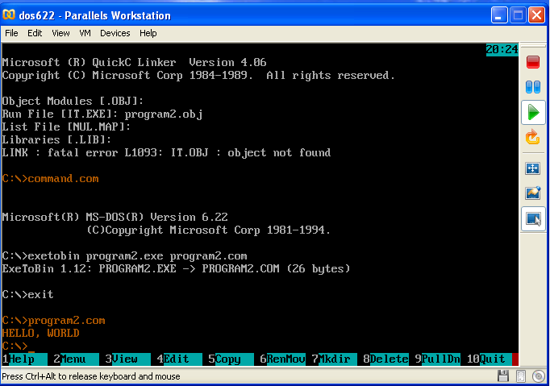Open the VM menu
This screenshot has width=550, height=386.
pyautogui.click(x=85, y=33)
